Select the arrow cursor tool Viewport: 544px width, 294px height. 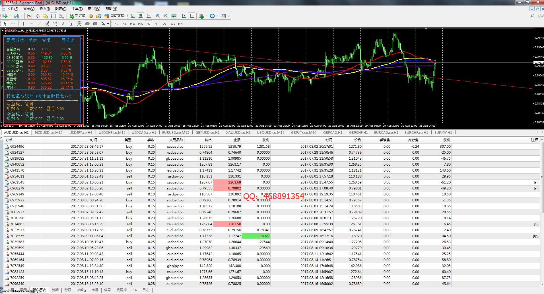[5, 24]
